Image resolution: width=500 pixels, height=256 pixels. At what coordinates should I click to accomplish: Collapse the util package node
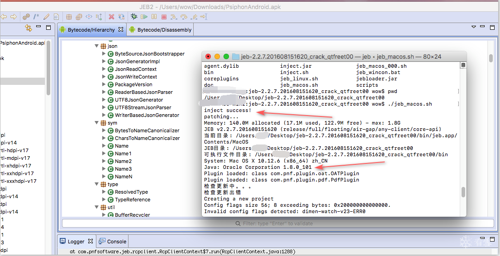(97, 207)
